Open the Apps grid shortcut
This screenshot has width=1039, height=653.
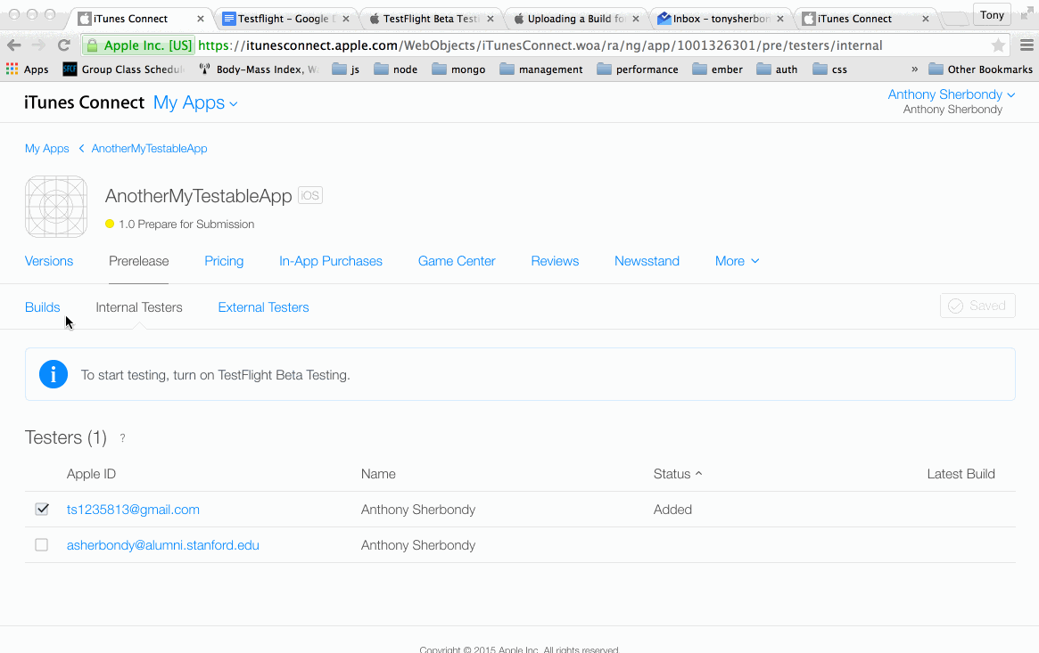point(27,69)
